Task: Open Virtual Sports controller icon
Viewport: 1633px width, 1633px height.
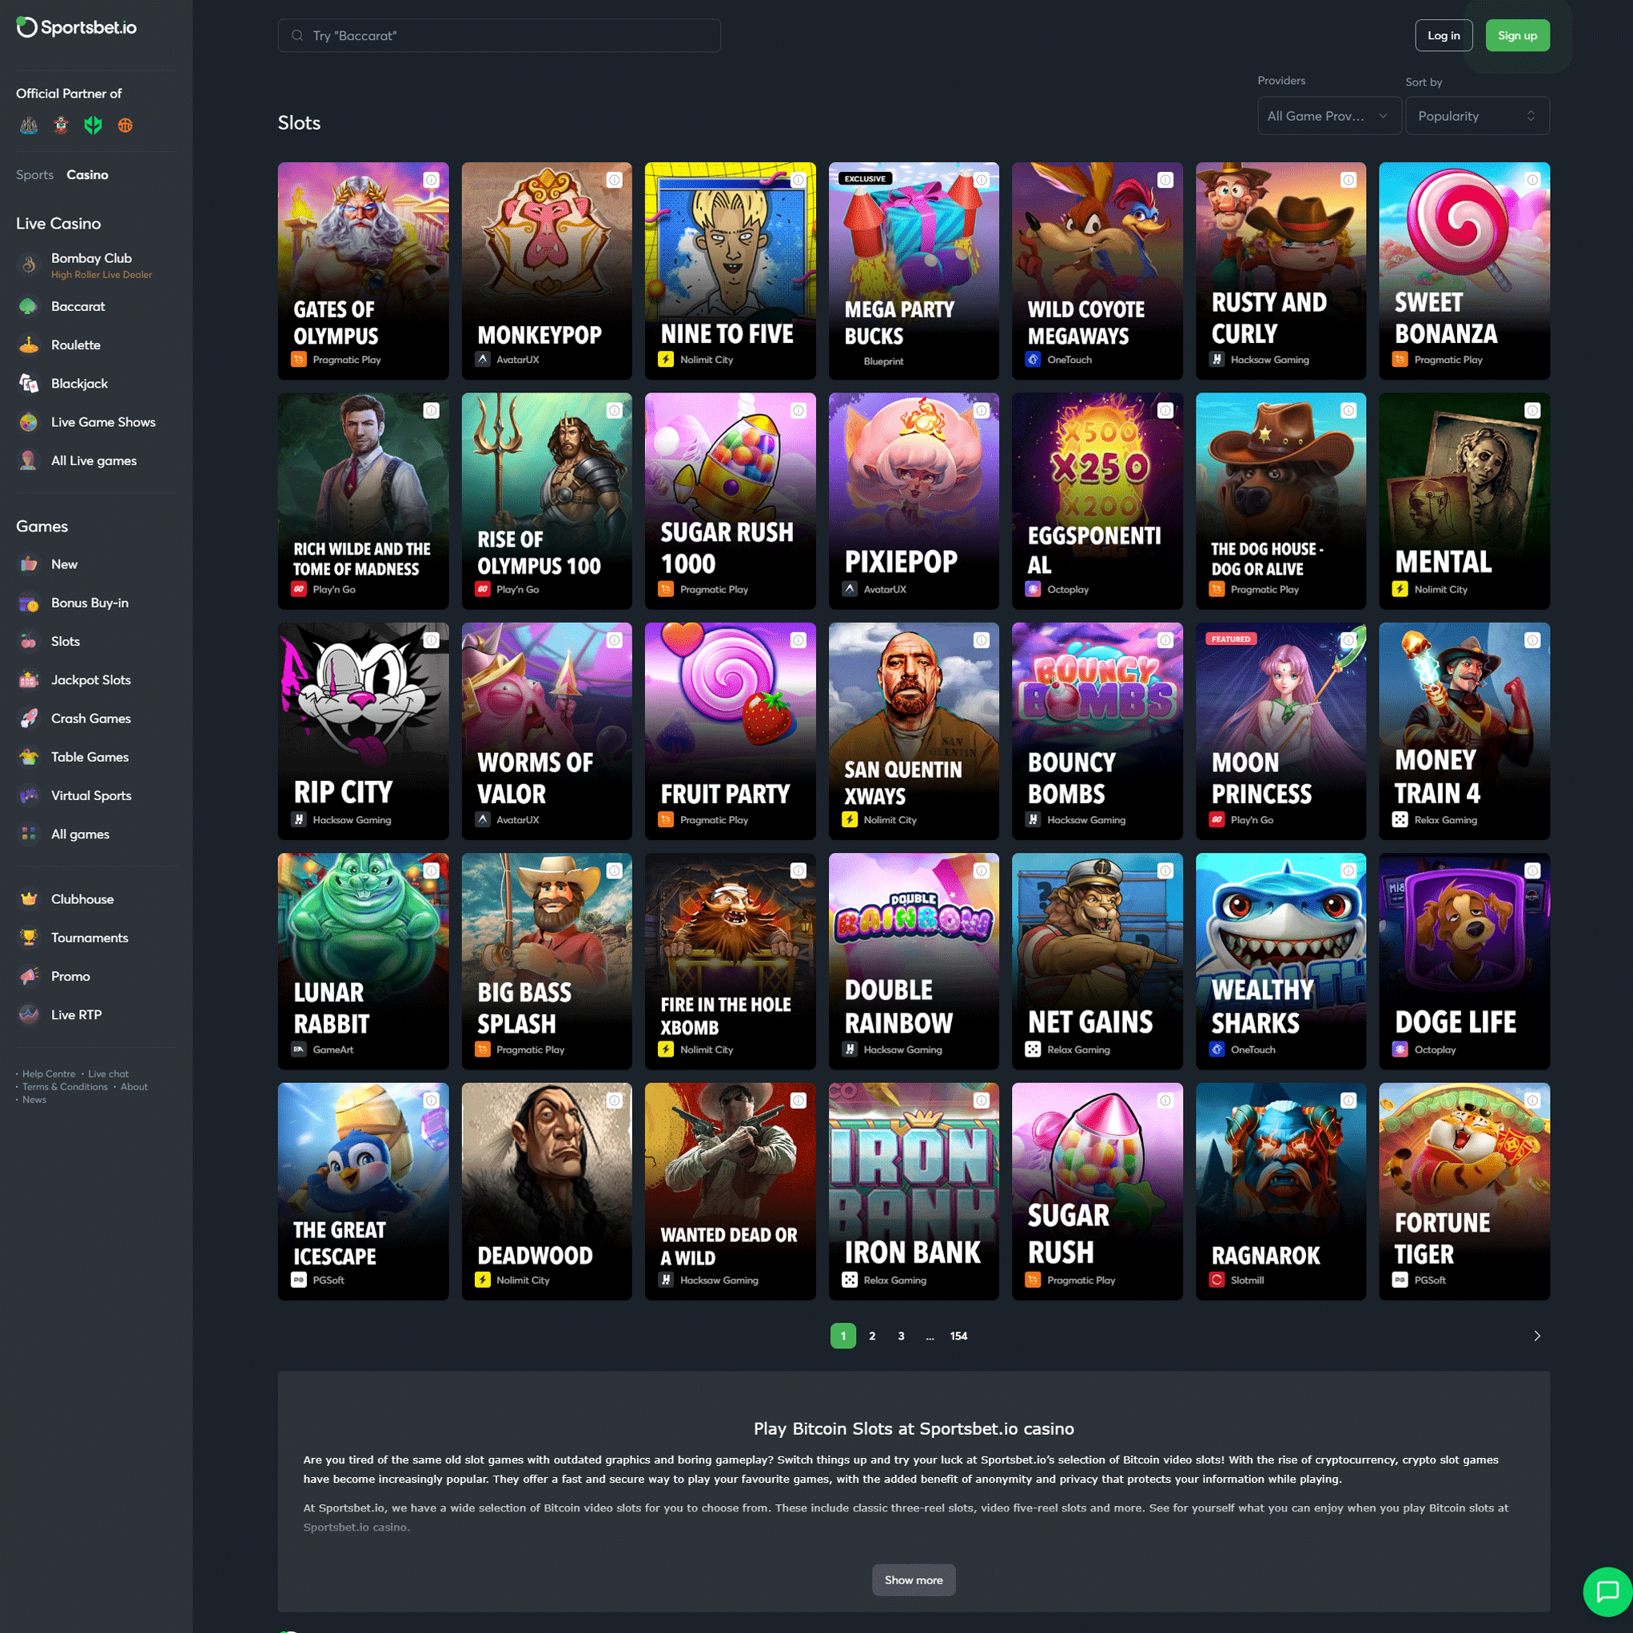Action: point(29,795)
